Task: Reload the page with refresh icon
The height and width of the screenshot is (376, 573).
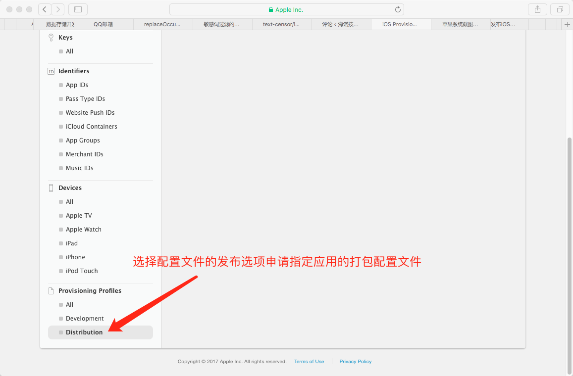Action: [x=398, y=9]
